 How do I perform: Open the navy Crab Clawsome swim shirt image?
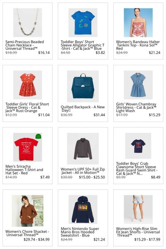click(138, 146)
